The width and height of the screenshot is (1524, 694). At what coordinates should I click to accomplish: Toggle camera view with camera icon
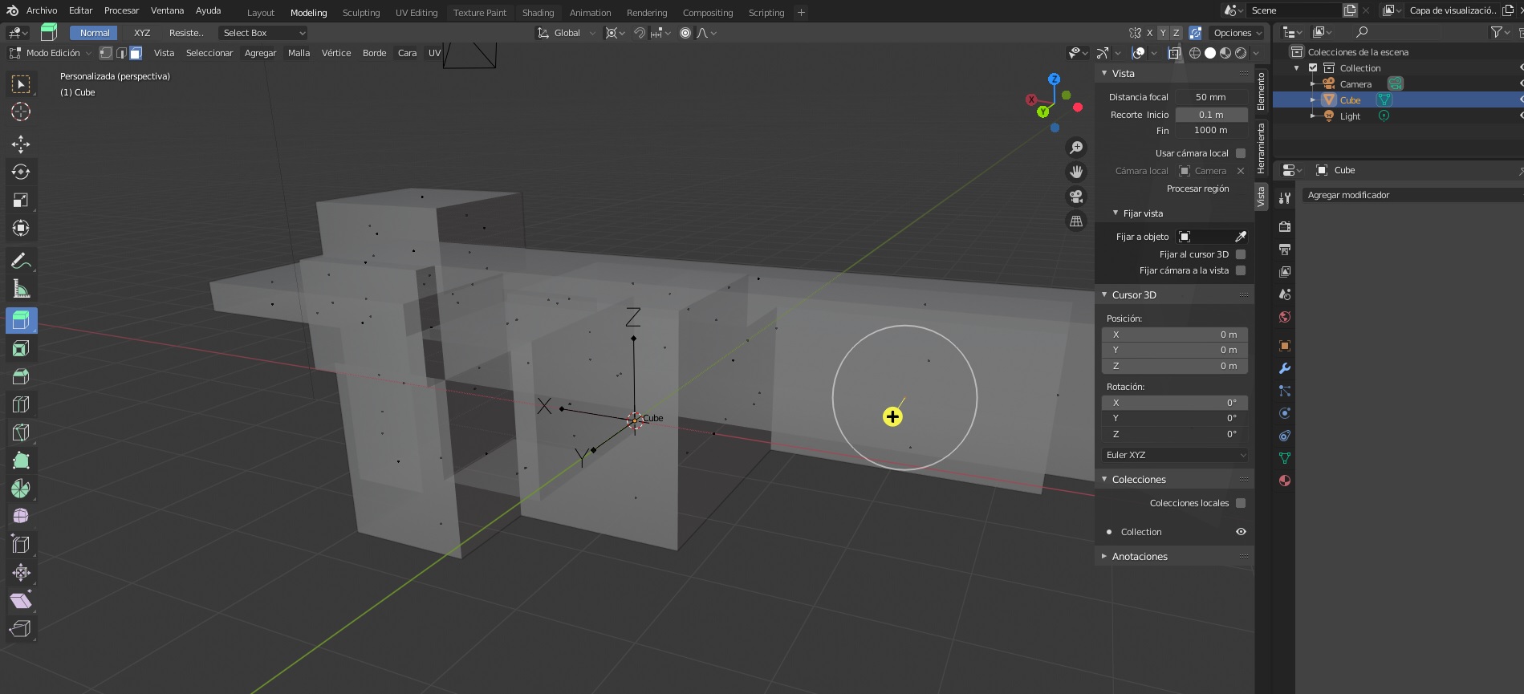click(1076, 197)
